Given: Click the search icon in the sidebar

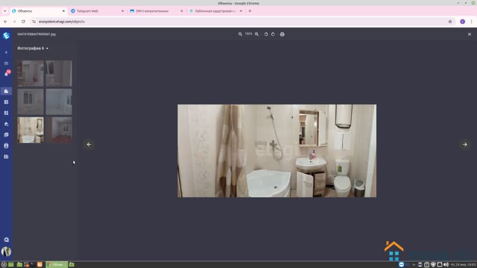Looking at the screenshot, I should coord(6,239).
